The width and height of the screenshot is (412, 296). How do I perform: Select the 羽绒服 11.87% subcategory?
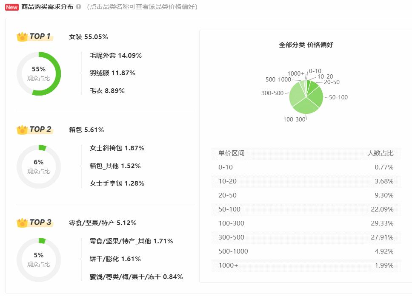coord(112,73)
